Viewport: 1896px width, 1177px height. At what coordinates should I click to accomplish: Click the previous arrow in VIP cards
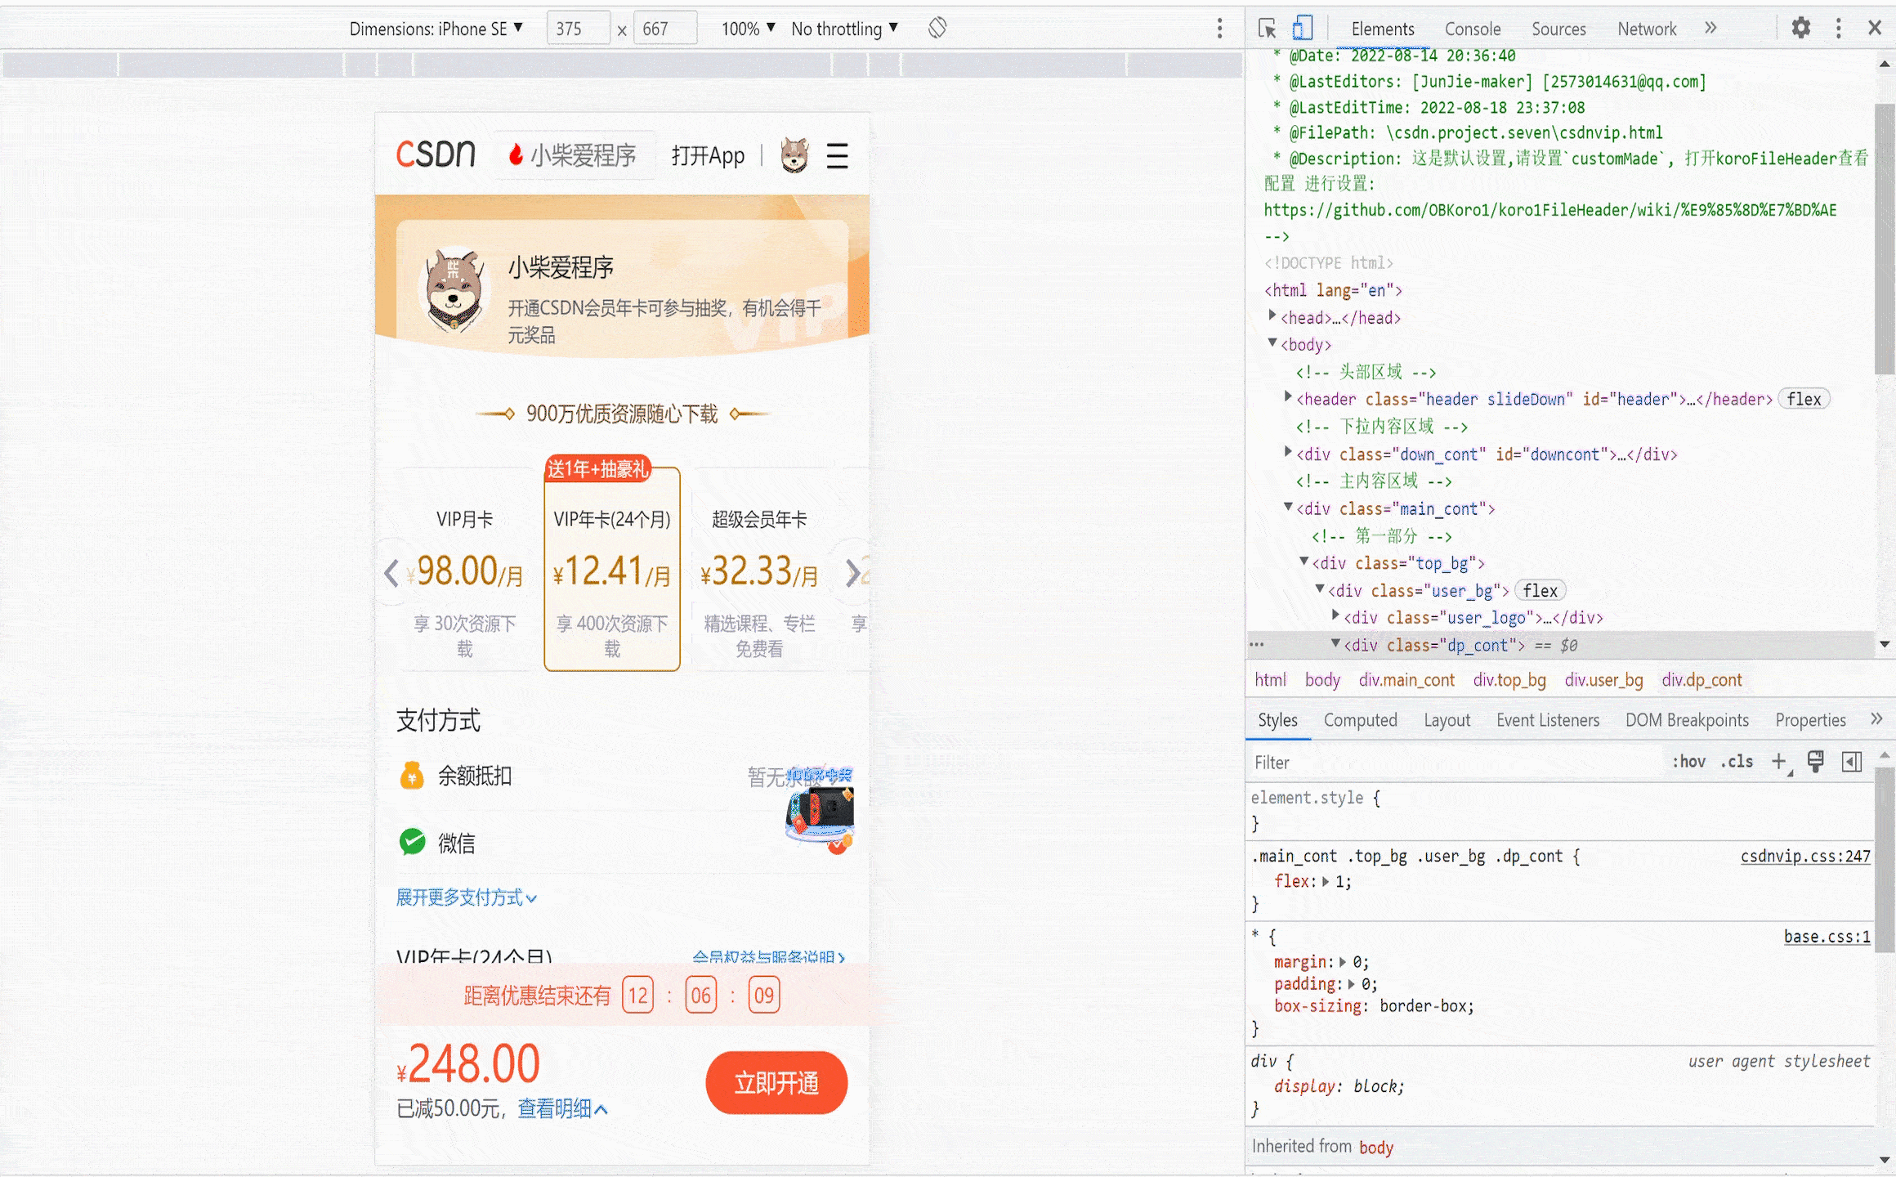coord(391,572)
